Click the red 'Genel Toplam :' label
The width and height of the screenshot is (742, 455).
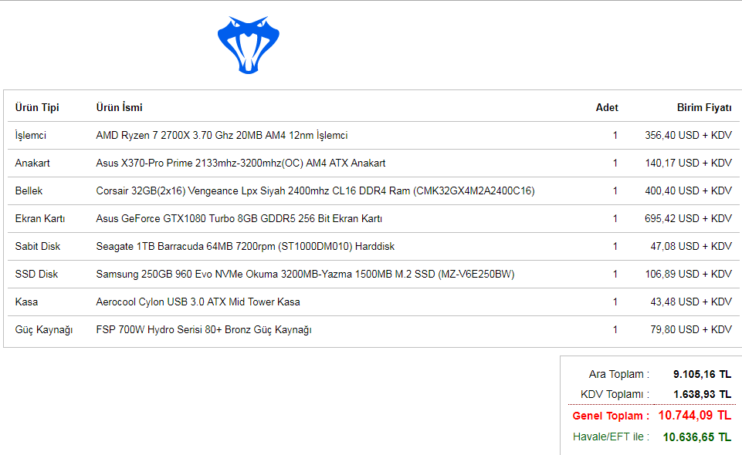point(611,416)
